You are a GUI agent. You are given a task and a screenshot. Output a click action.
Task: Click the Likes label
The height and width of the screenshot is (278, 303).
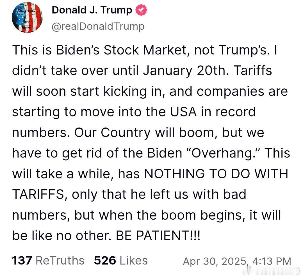[134, 260]
